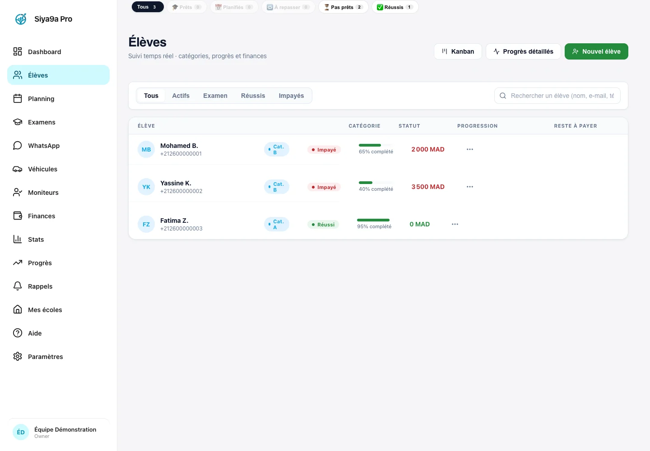Click the Nouvel élève button

point(596,51)
